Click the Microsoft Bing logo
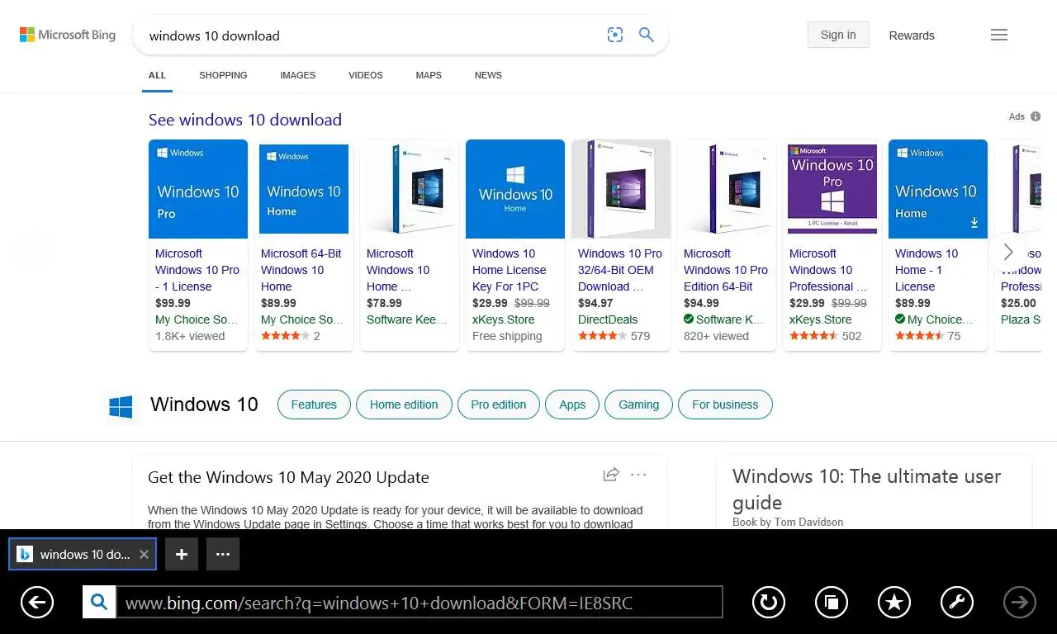 (x=68, y=35)
